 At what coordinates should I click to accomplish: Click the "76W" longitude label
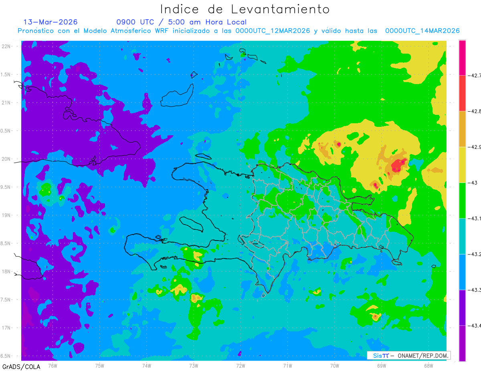click(x=53, y=365)
